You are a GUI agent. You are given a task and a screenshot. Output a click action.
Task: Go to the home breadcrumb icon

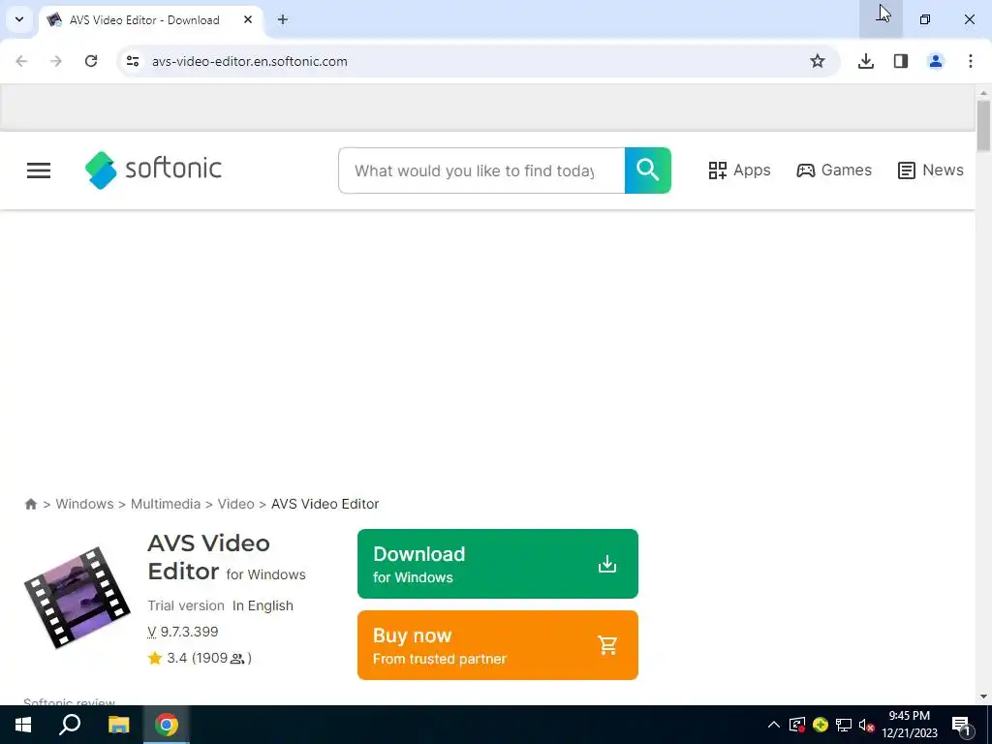pos(30,504)
